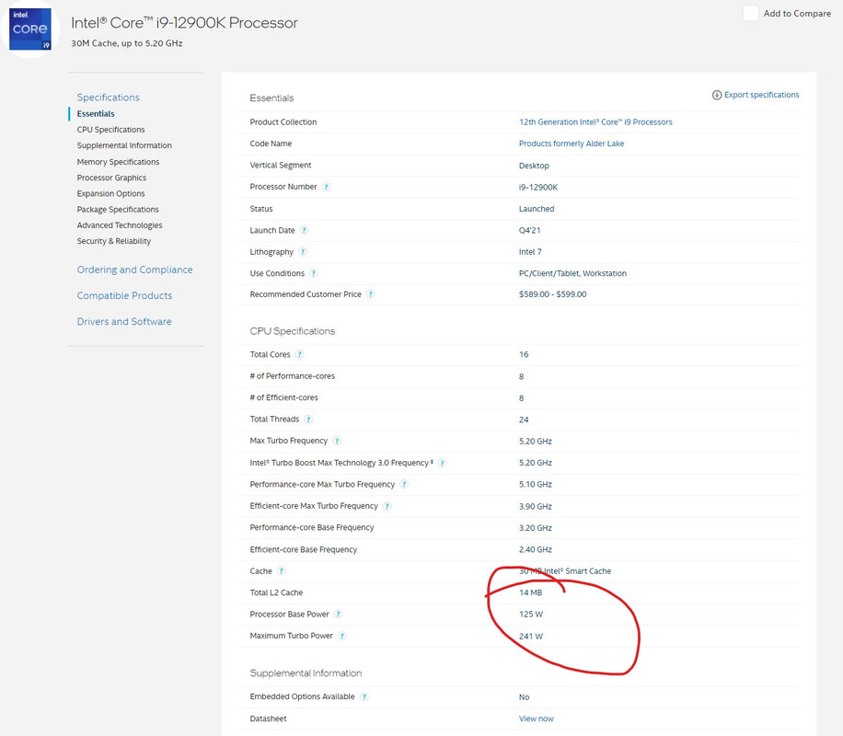Click the 3.20 GHz Performance-core base value
This screenshot has width=843, height=736.
tap(535, 528)
